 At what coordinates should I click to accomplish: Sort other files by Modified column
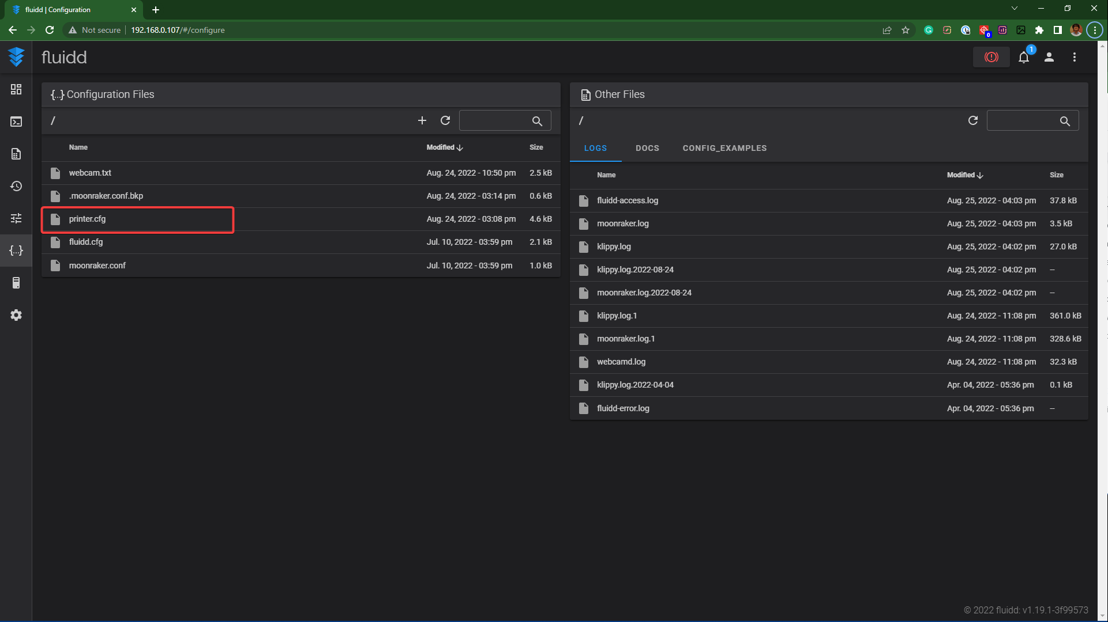click(x=964, y=175)
